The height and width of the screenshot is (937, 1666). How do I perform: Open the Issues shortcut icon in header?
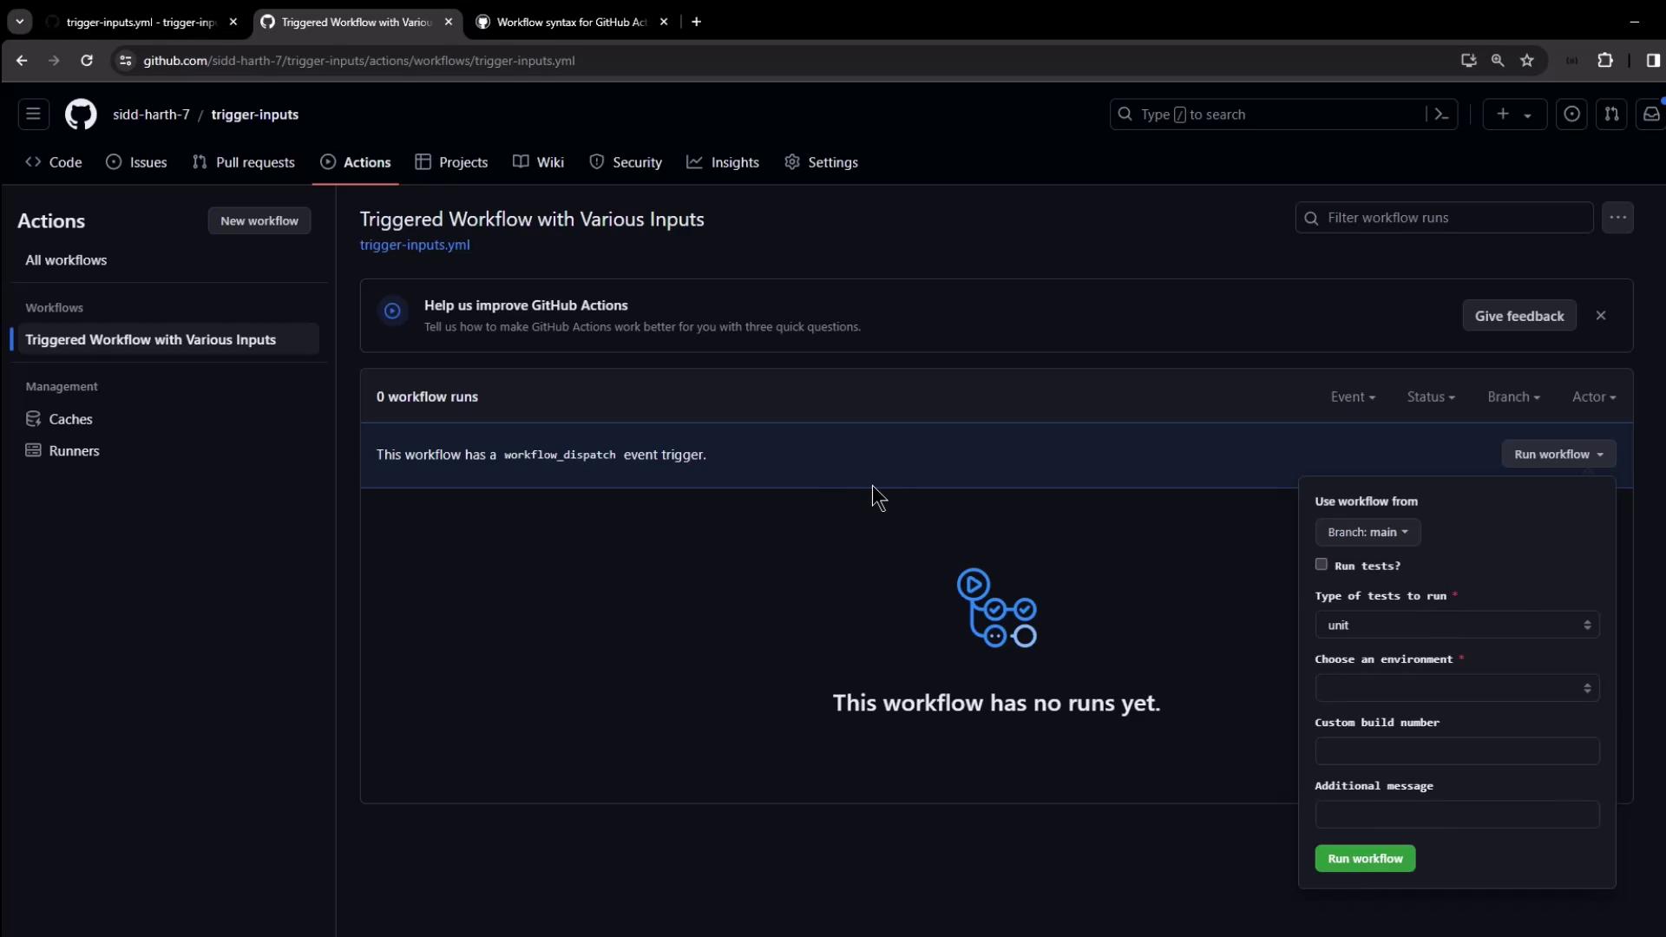[x=1571, y=115]
